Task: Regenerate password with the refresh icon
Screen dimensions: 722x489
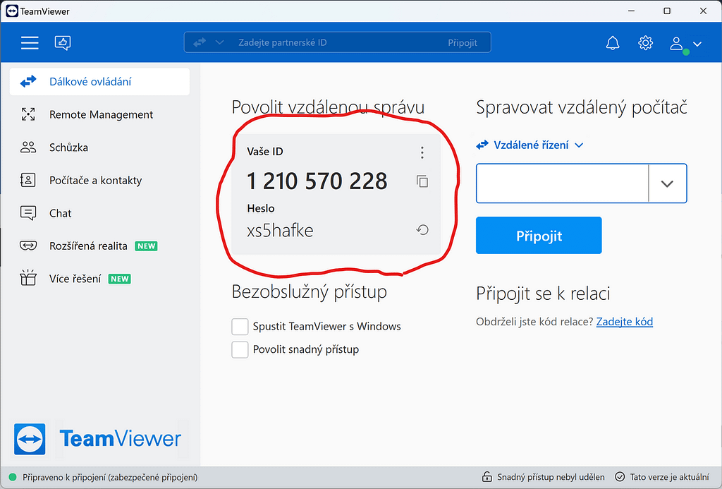Action: pos(422,229)
